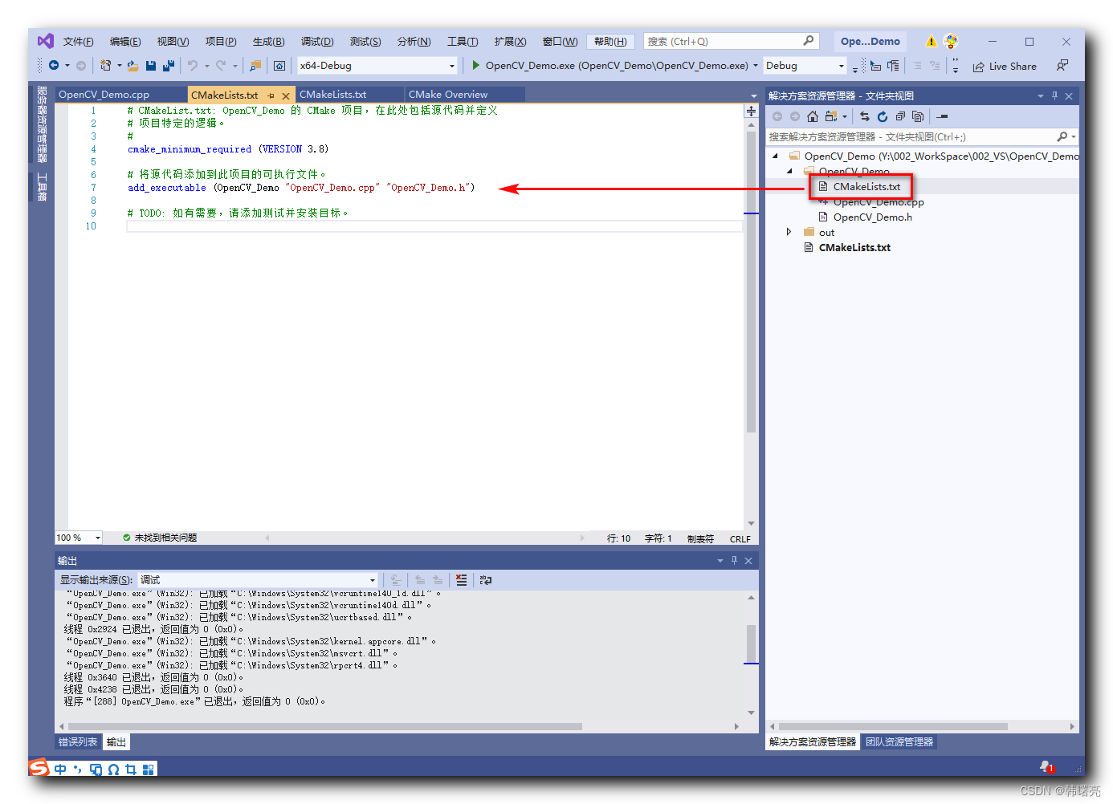Click the Ope...Demo solution name button
Viewport: 1113px width, 804px height.
(870, 42)
